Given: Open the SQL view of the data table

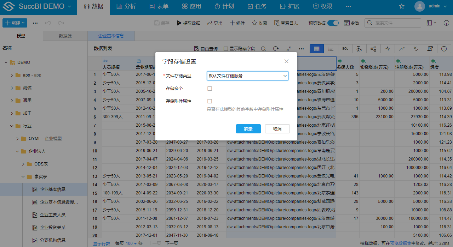Looking at the screenshot, I should (x=345, y=48).
